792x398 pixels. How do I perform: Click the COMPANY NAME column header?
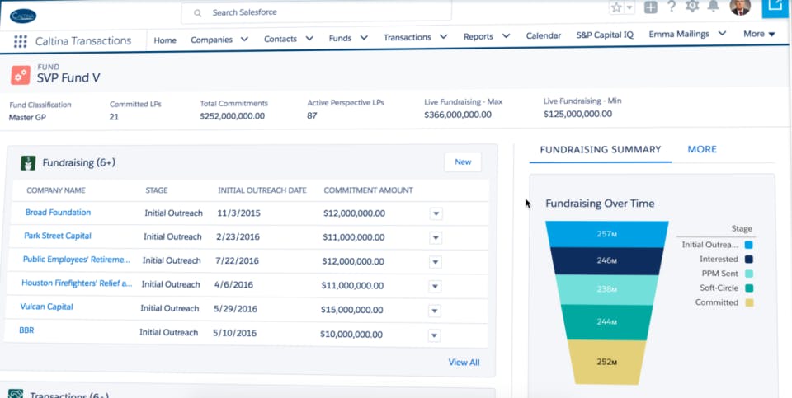(x=55, y=190)
